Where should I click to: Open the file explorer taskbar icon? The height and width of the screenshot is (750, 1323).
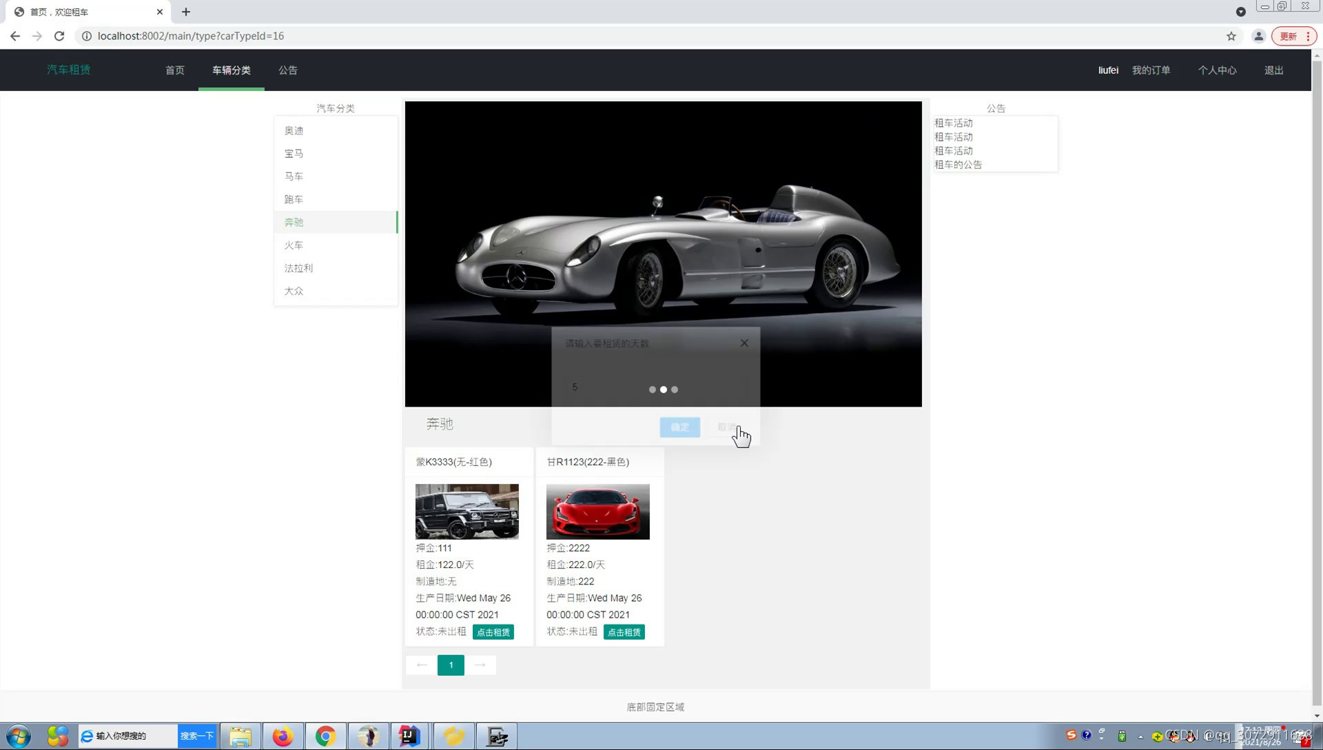pyautogui.click(x=240, y=736)
